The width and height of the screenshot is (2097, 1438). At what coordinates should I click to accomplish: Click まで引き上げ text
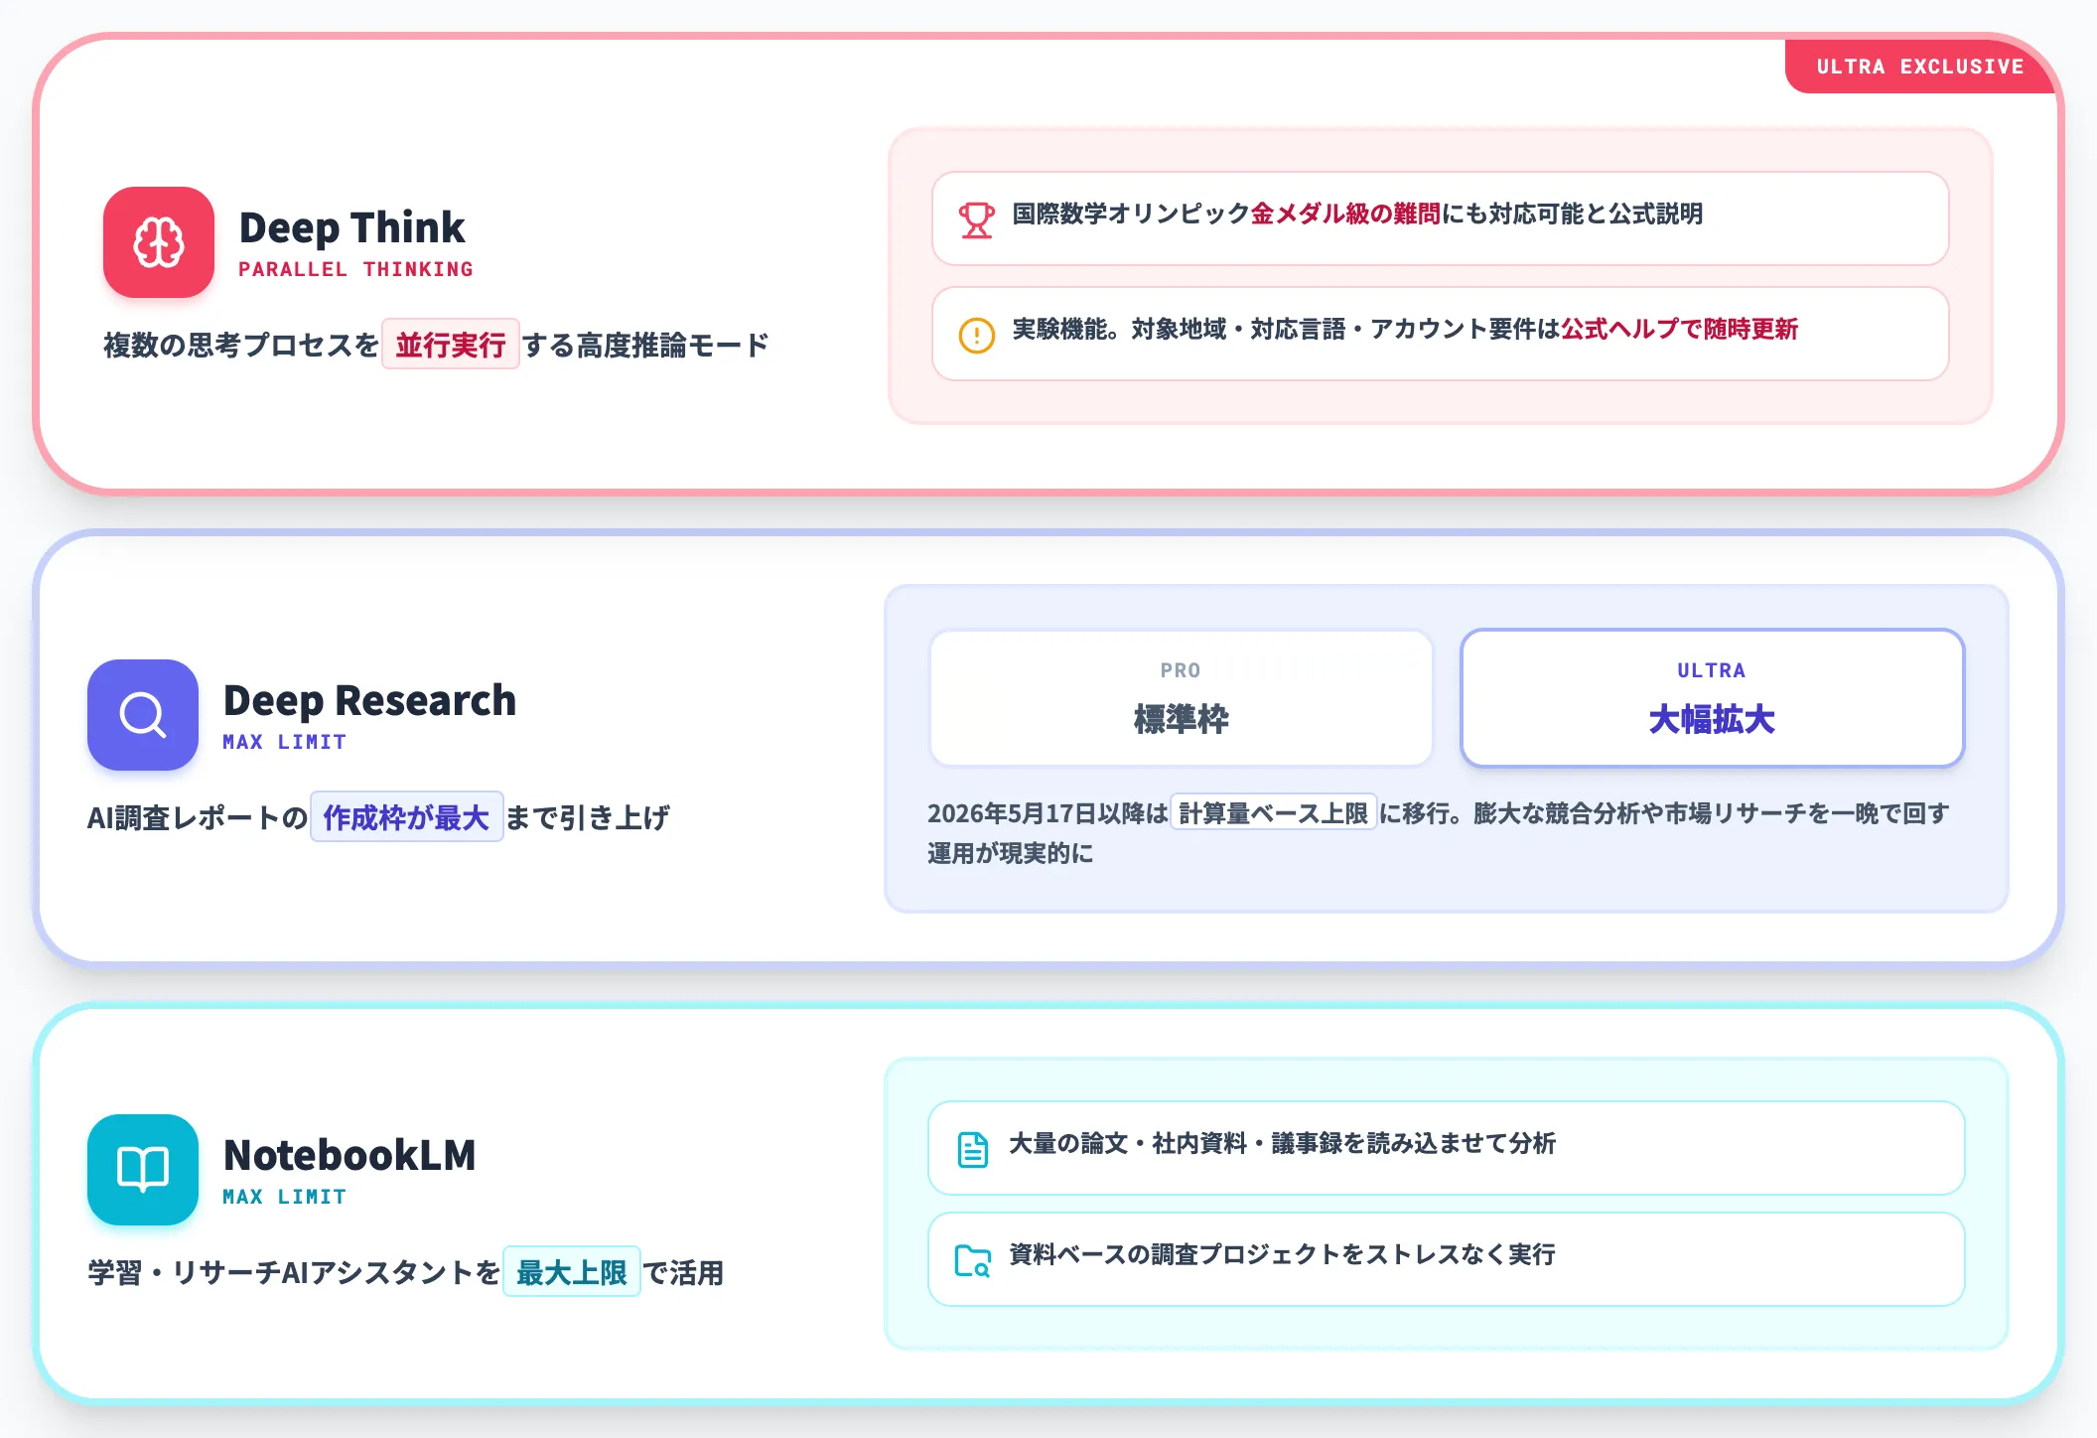[x=588, y=818]
